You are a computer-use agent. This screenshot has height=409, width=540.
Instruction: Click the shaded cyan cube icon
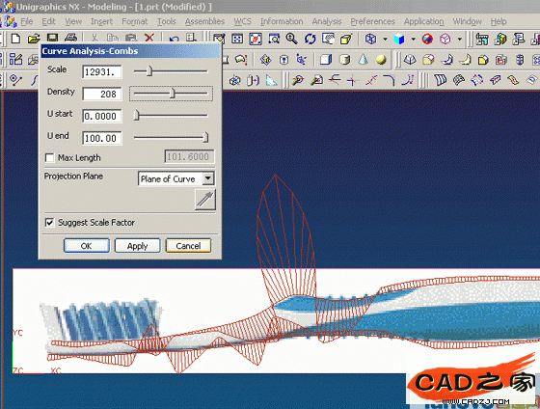point(399,39)
